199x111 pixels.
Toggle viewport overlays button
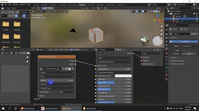(x=143, y=11)
